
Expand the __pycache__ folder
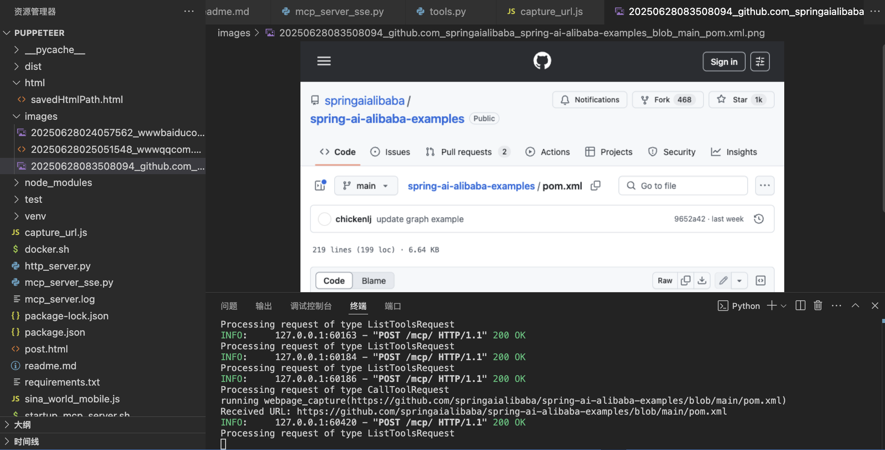point(16,50)
